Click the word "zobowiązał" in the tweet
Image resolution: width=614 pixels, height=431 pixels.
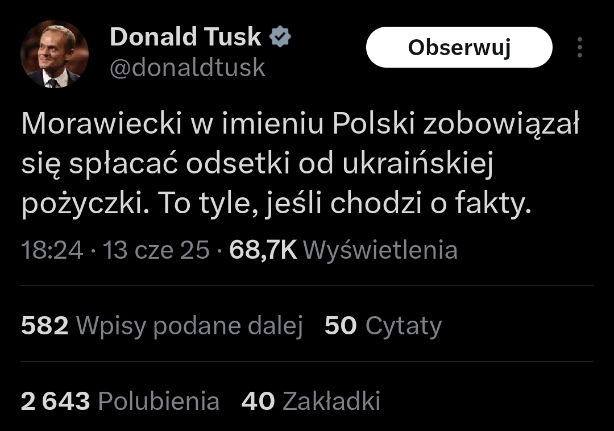pos(501,125)
